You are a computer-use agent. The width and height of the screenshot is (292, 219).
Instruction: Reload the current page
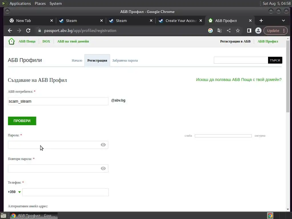point(28,31)
